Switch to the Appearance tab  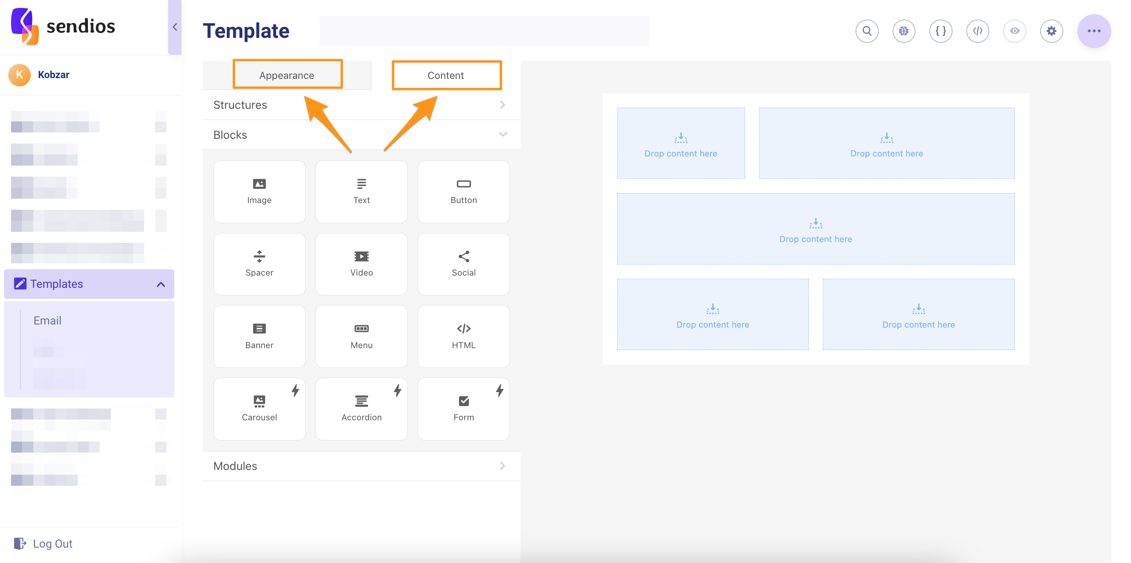287,75
